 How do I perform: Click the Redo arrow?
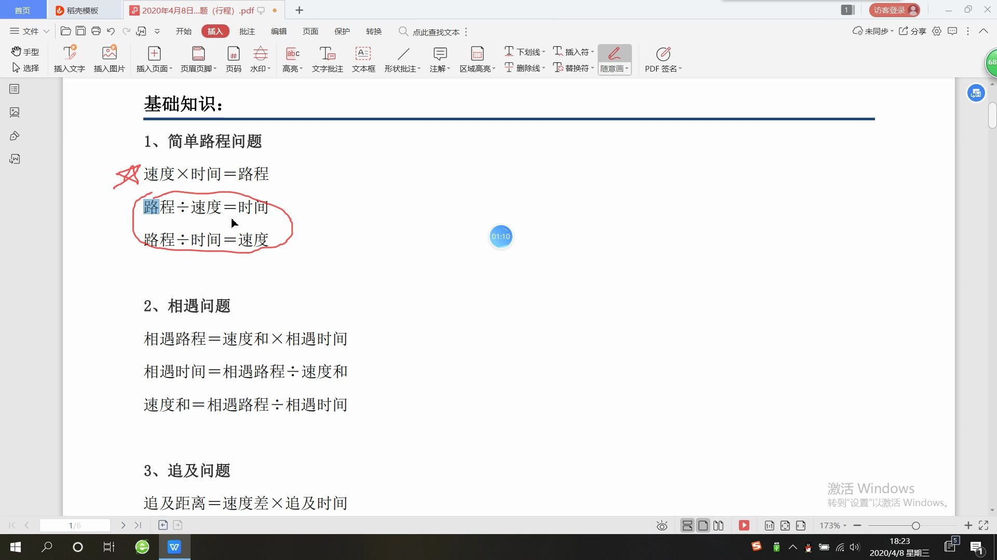[x=126, y=31]
